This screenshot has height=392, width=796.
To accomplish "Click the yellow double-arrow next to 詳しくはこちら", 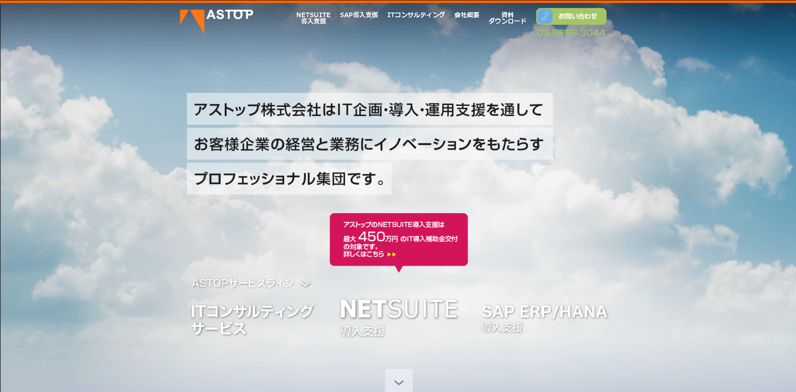I will click(392, 254).
